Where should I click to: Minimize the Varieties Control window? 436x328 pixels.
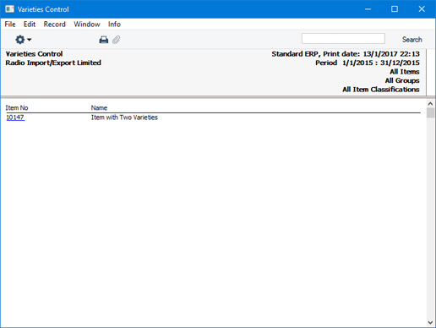[368, 9]
